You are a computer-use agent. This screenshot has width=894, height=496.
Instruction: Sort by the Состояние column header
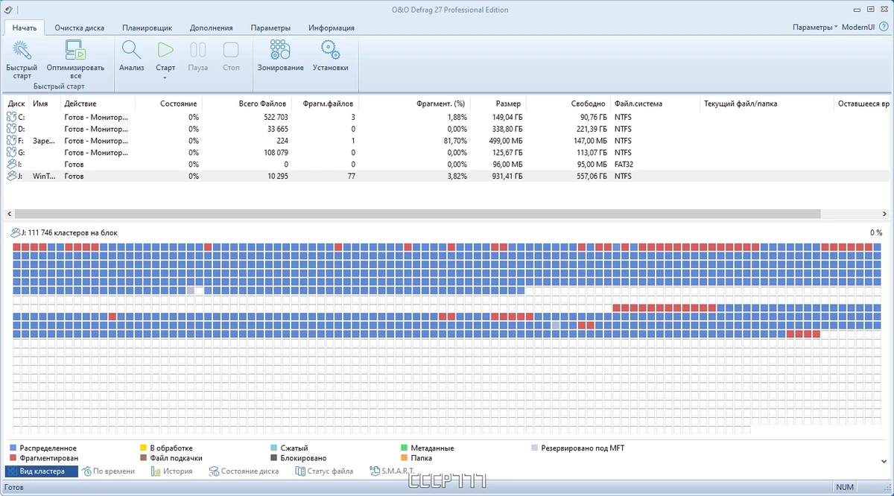click(x=179, y=104)
